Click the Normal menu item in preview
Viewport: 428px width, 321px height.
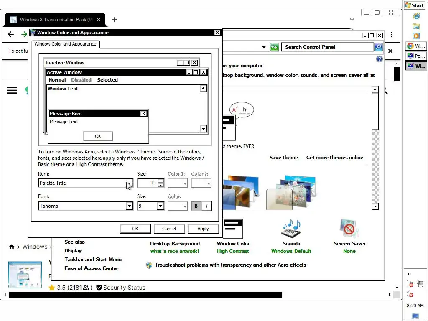click(57, 80)
